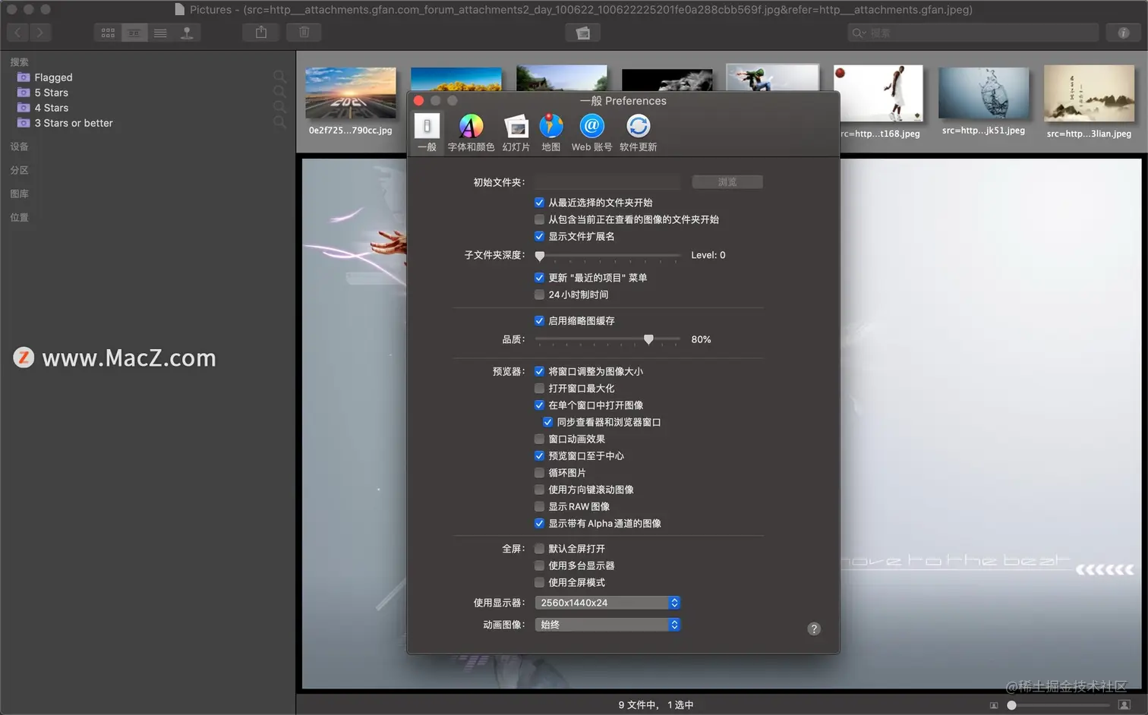The height and width of the screenshot is (715, 1148).
Task: Toggle 启用缩略图缓存 checkbox
Action: pyautogui.click(x=539, y=321)
